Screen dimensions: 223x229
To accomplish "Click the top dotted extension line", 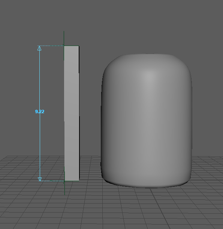I will pyautogui.click(x=52, y=46).
